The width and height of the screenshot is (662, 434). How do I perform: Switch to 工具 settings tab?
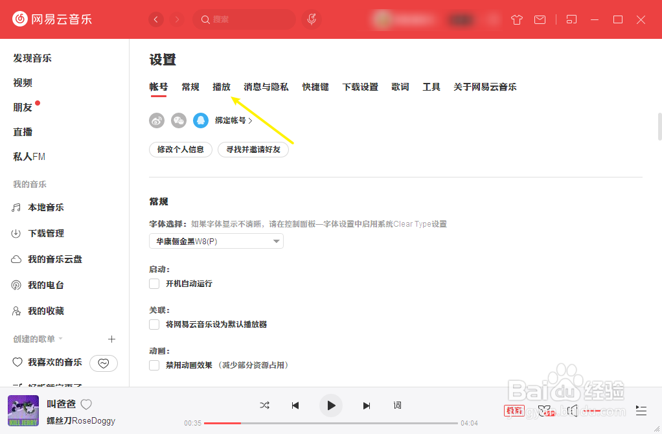pos(431,87)
